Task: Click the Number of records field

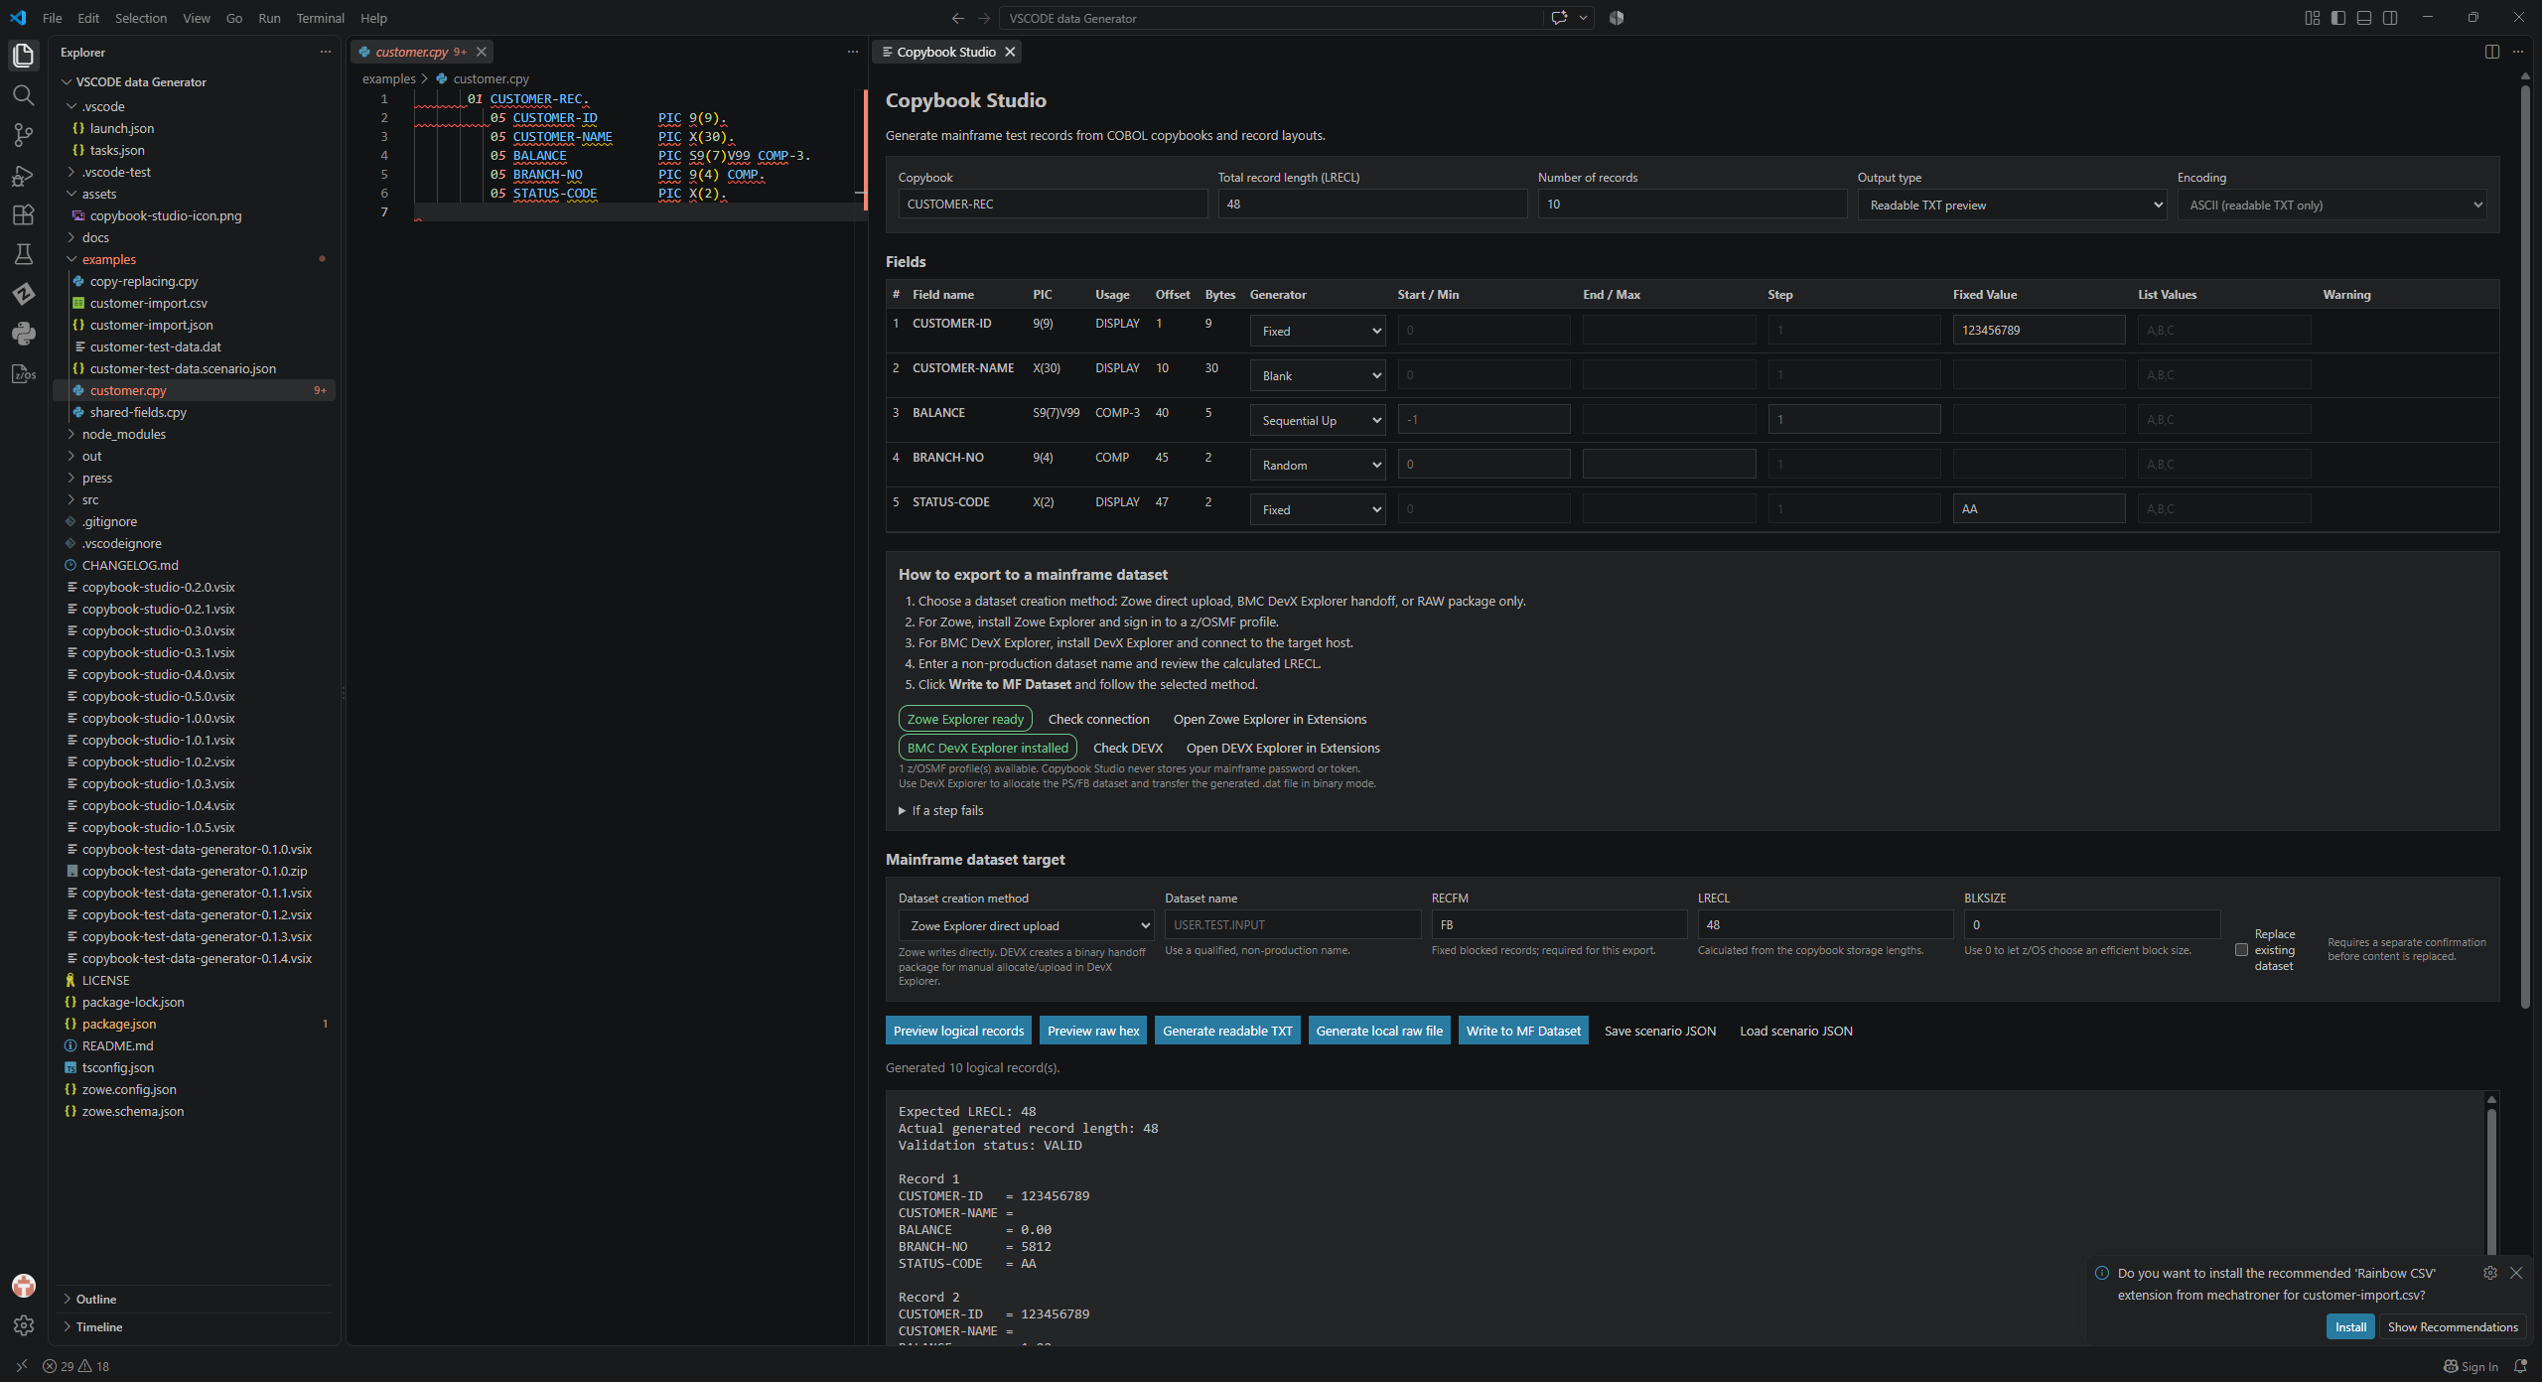Action: coord(1692,205)
